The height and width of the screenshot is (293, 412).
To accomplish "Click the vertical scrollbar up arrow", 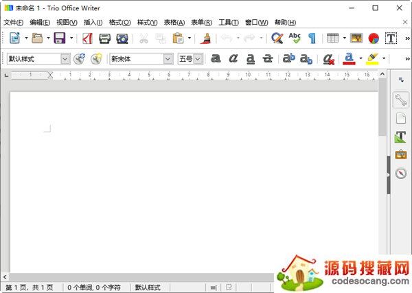I will (x=382, y=74).
